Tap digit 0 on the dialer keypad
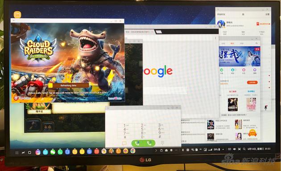 point(142,137)
